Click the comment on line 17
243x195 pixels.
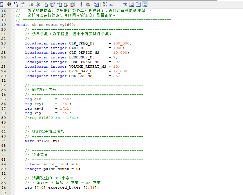coord(65,15)
